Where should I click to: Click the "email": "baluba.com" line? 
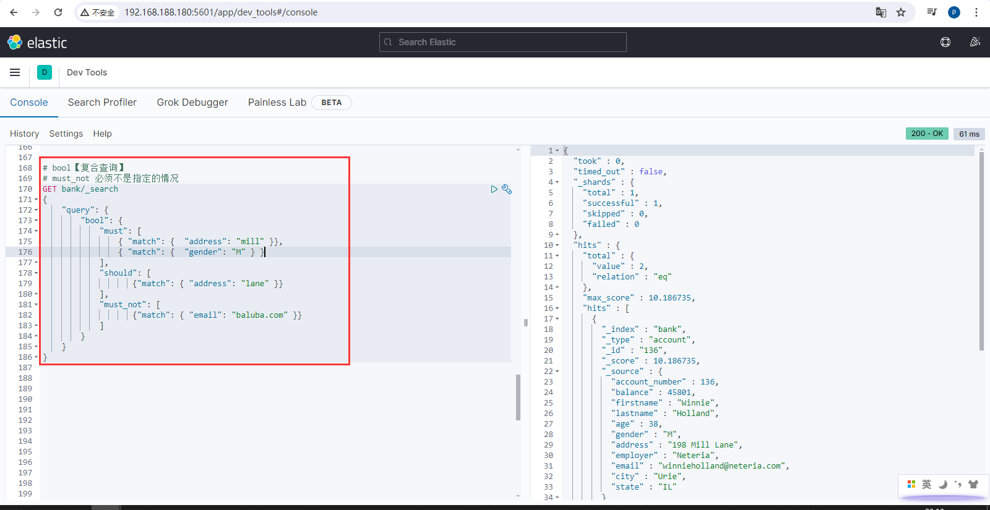[x=217, y=315]
